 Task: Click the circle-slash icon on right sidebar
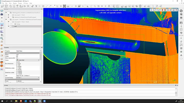tap(181, 11)
